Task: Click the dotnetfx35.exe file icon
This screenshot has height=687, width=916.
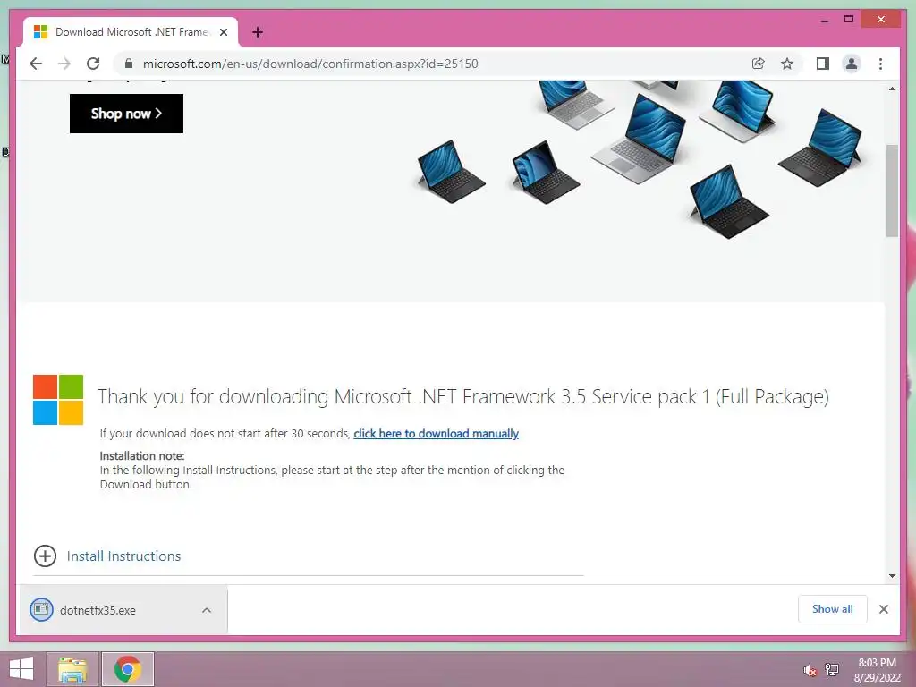Action: [41, 610]
